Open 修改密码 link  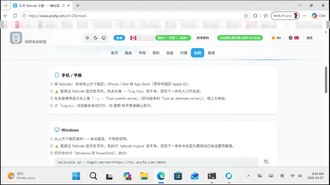203,38
